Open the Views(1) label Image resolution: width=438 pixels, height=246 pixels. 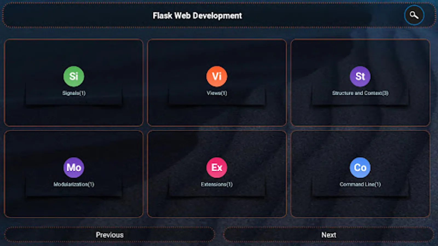pos(217,93)
